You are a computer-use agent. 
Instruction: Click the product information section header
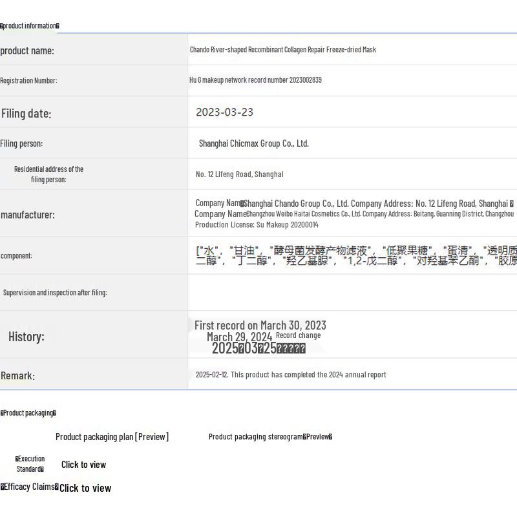[30, 26]
